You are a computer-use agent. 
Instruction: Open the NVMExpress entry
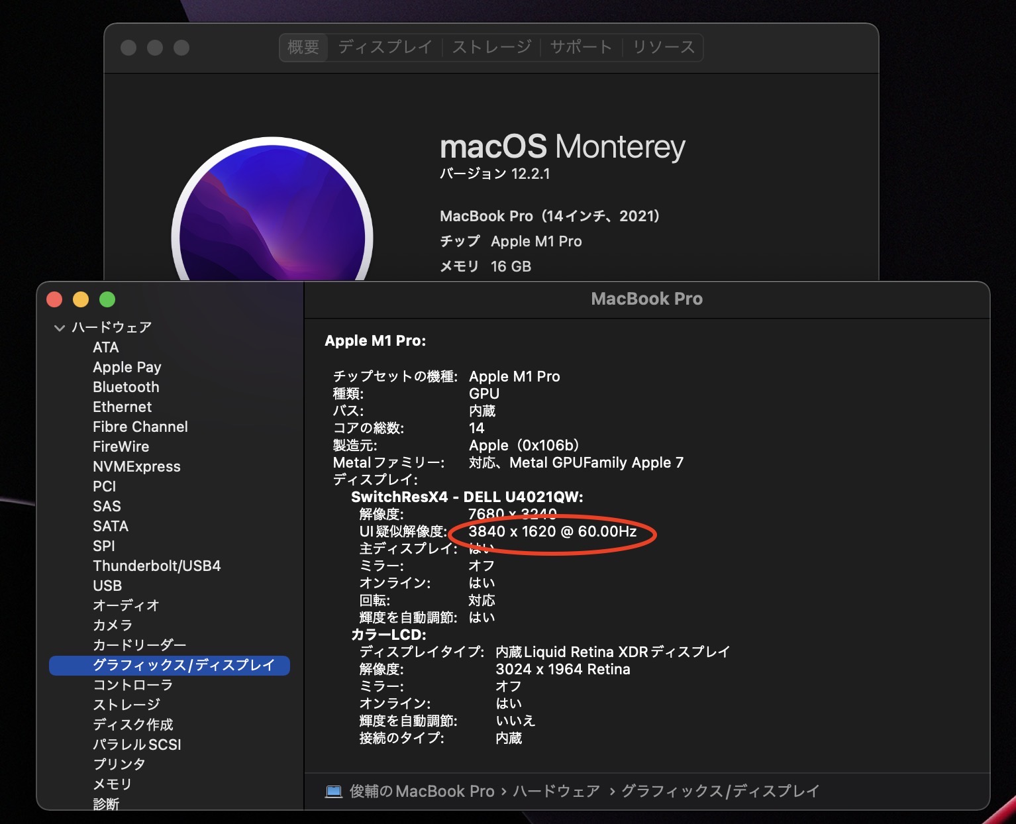(x=136, y=466)
